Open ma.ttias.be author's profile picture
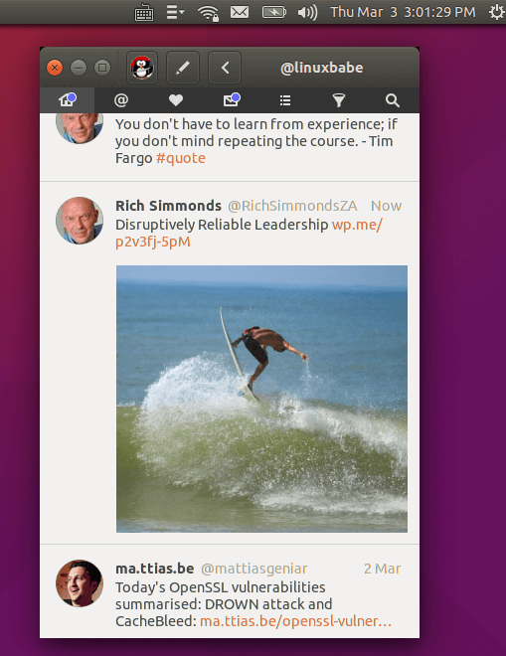This screenshot has width=506, height=656. tap(80, 583)
